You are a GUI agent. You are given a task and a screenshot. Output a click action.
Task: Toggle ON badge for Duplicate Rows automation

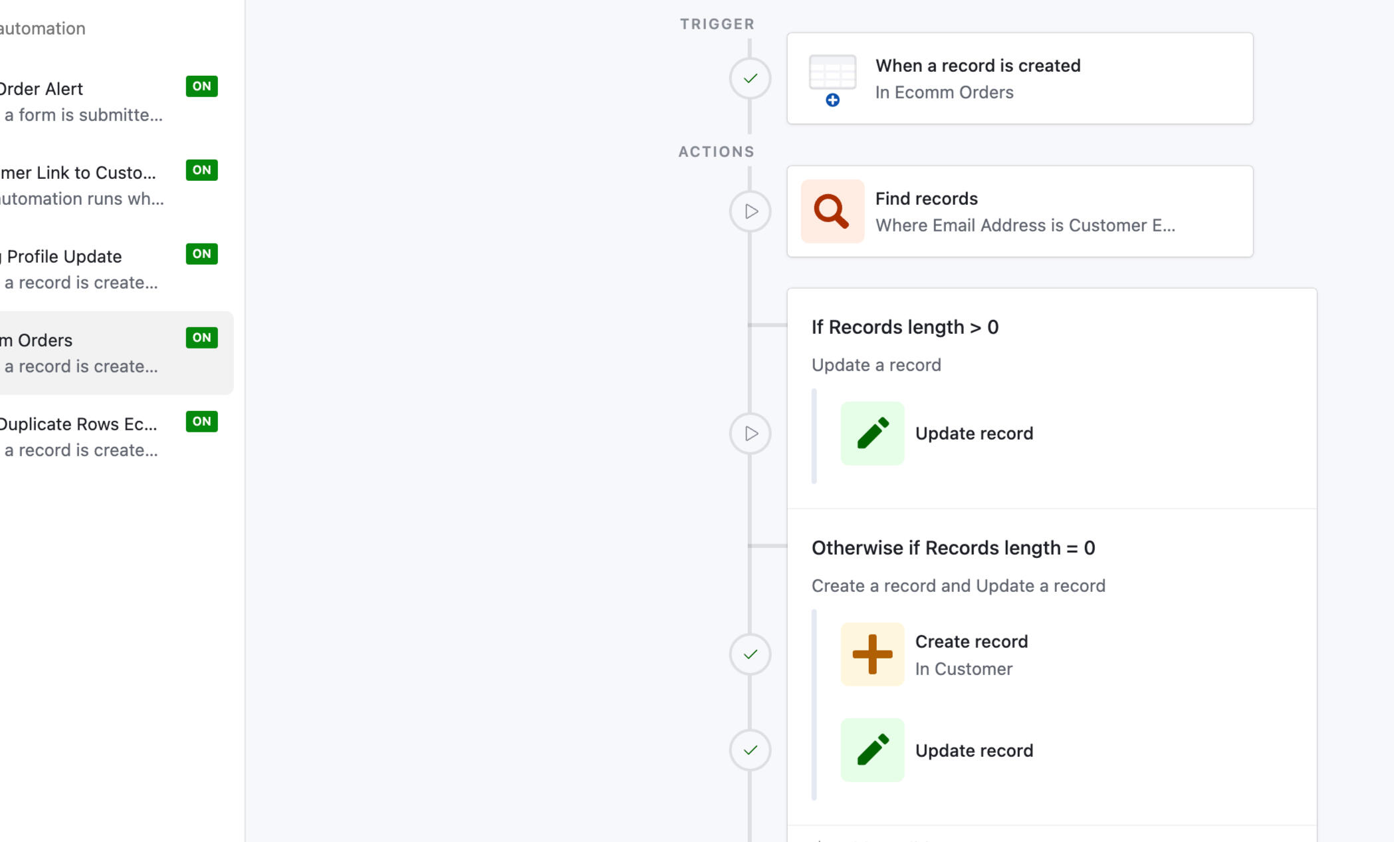201,422
